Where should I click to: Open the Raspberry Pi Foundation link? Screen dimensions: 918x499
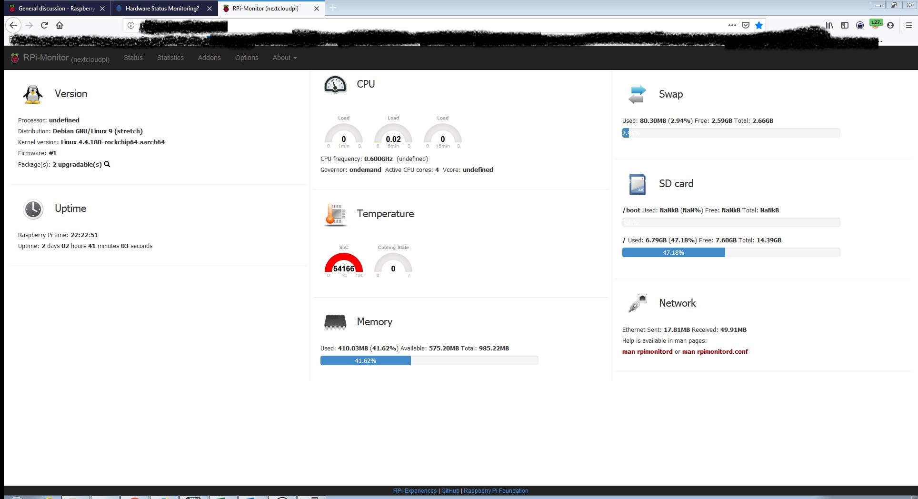tap(496, 491)
